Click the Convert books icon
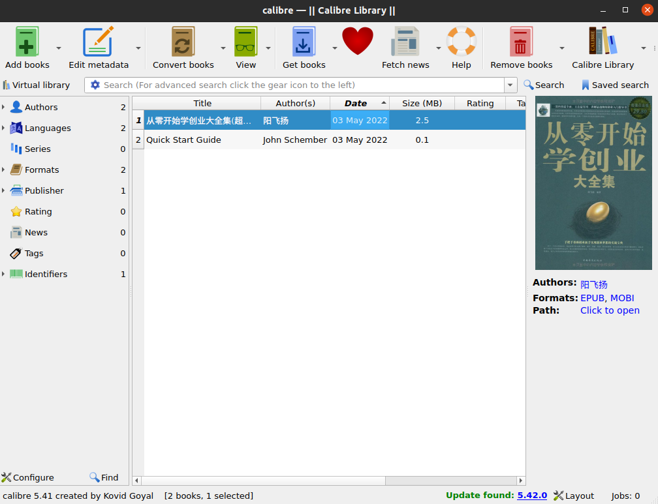This screenshot has height=504, width=658. pos(183,42)
